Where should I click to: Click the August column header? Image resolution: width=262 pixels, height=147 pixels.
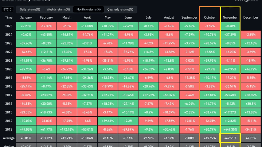click(x=169, y=18)
